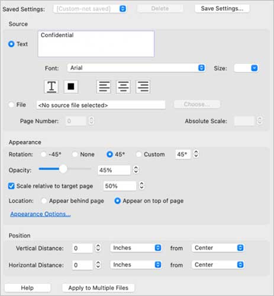The image size is (274, 296).
Task: Select Appear on top of page
Action: (x=117, y=201)
